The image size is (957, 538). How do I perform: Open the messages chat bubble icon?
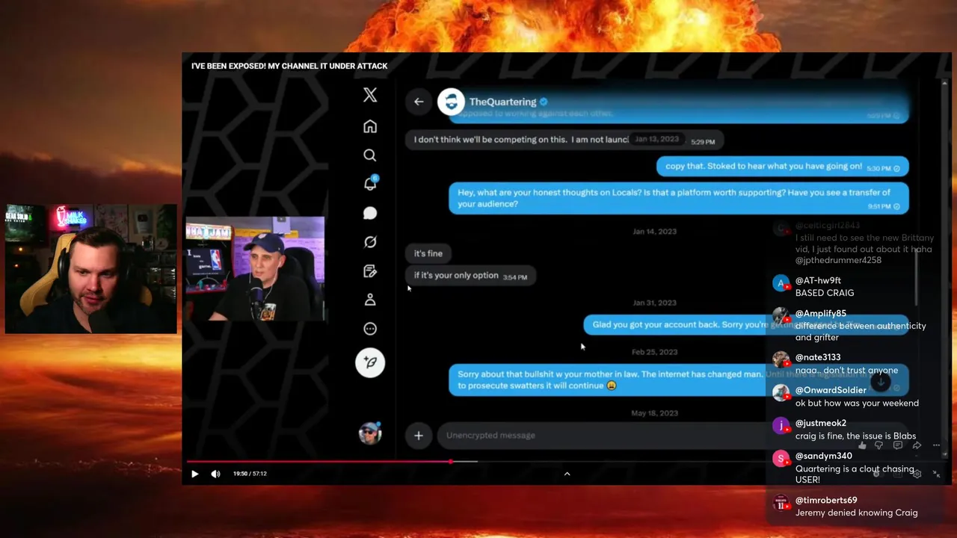click(x=370, y=213)
